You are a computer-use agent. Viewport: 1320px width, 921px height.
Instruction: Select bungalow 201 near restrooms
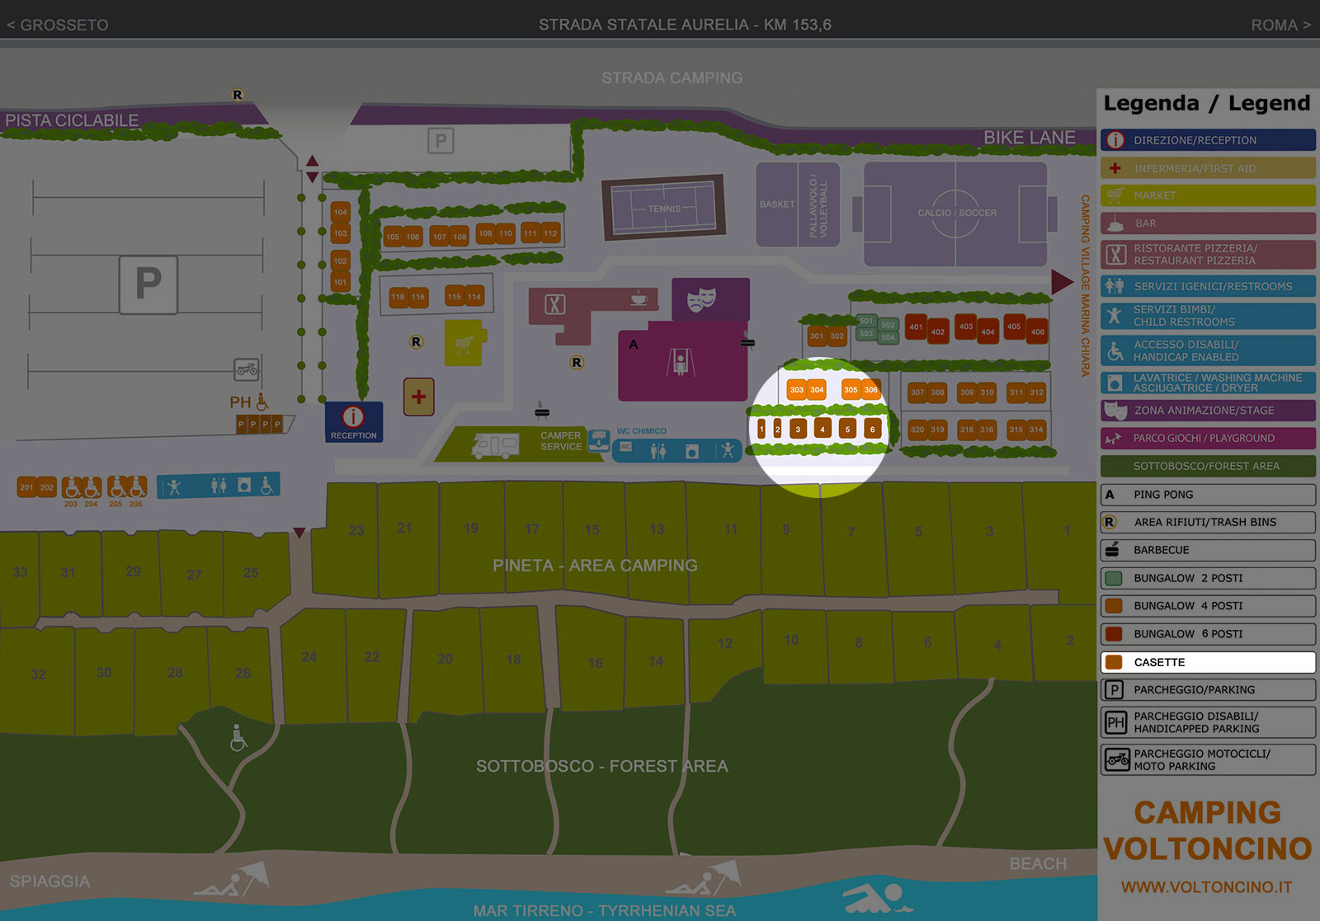(x=27, y=486)
